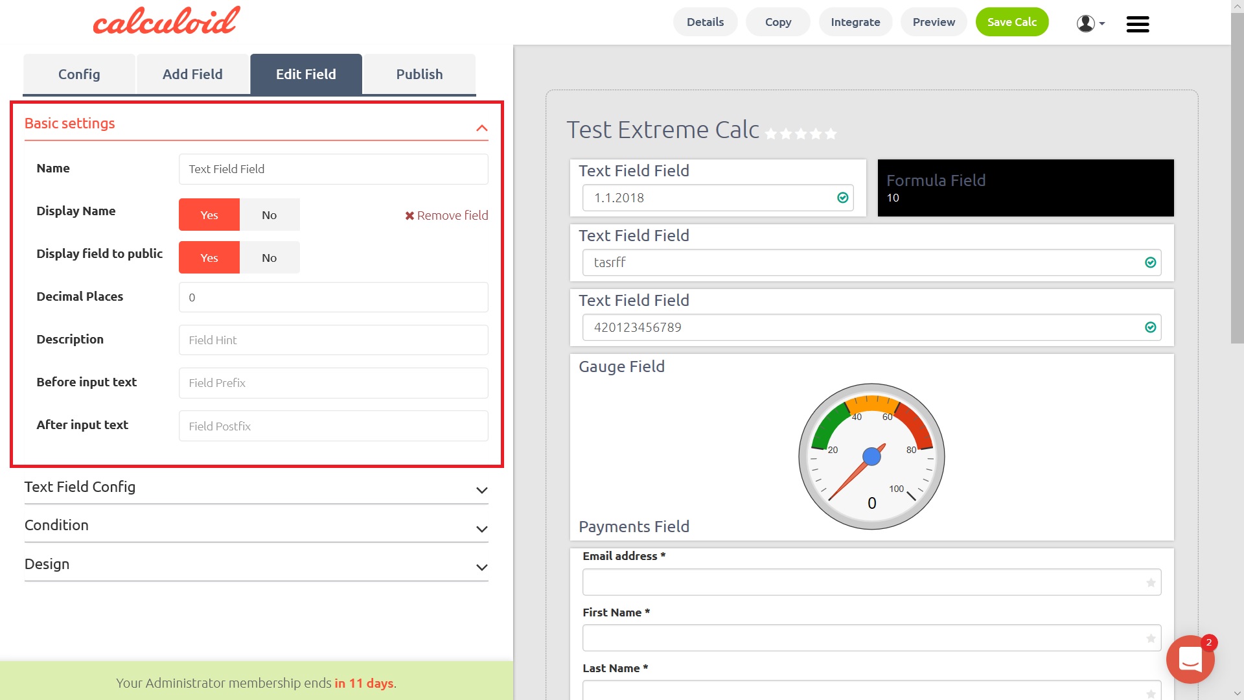Click green checkmark icon in 1.1.2018 field
1244x700 pixels.
[x=842, y=198]
